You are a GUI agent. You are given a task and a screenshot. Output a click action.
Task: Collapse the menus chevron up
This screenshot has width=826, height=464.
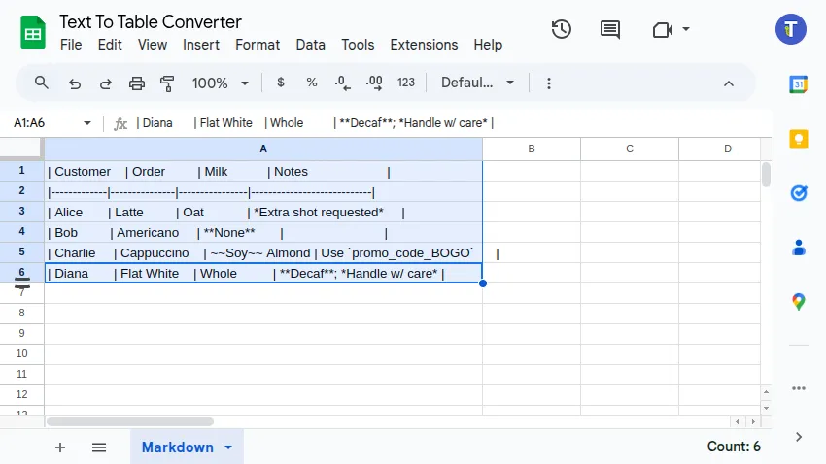coord(729,83)
